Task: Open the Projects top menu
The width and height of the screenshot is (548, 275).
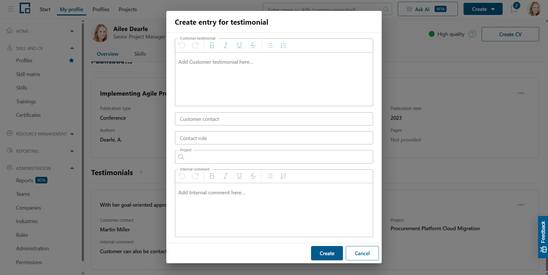Action: tap(128, 9)
